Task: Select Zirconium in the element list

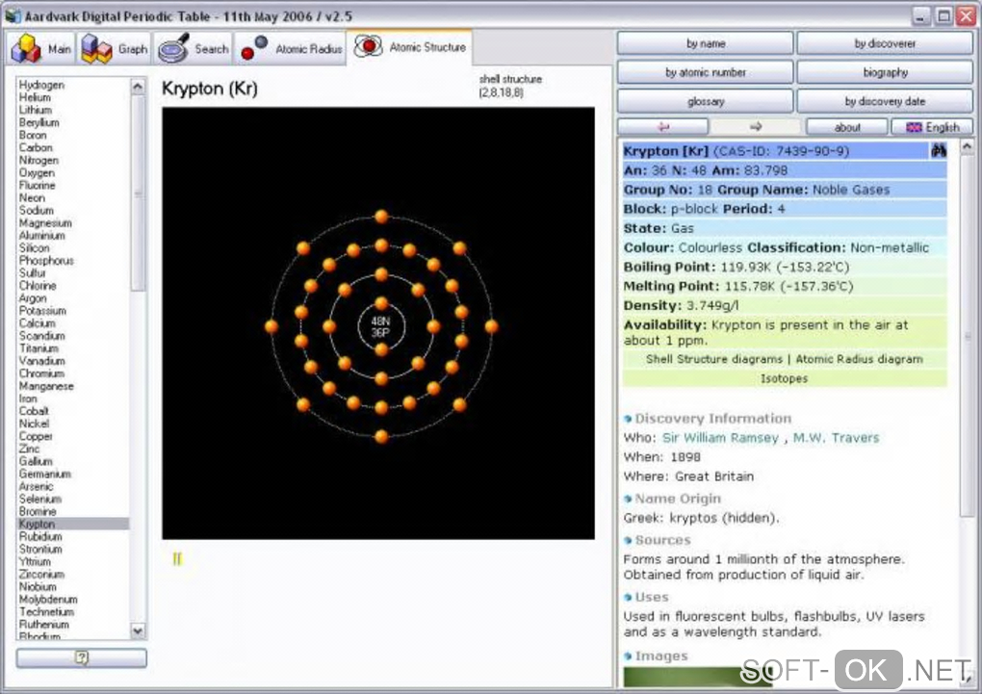Action: click(x=72, y=574)
